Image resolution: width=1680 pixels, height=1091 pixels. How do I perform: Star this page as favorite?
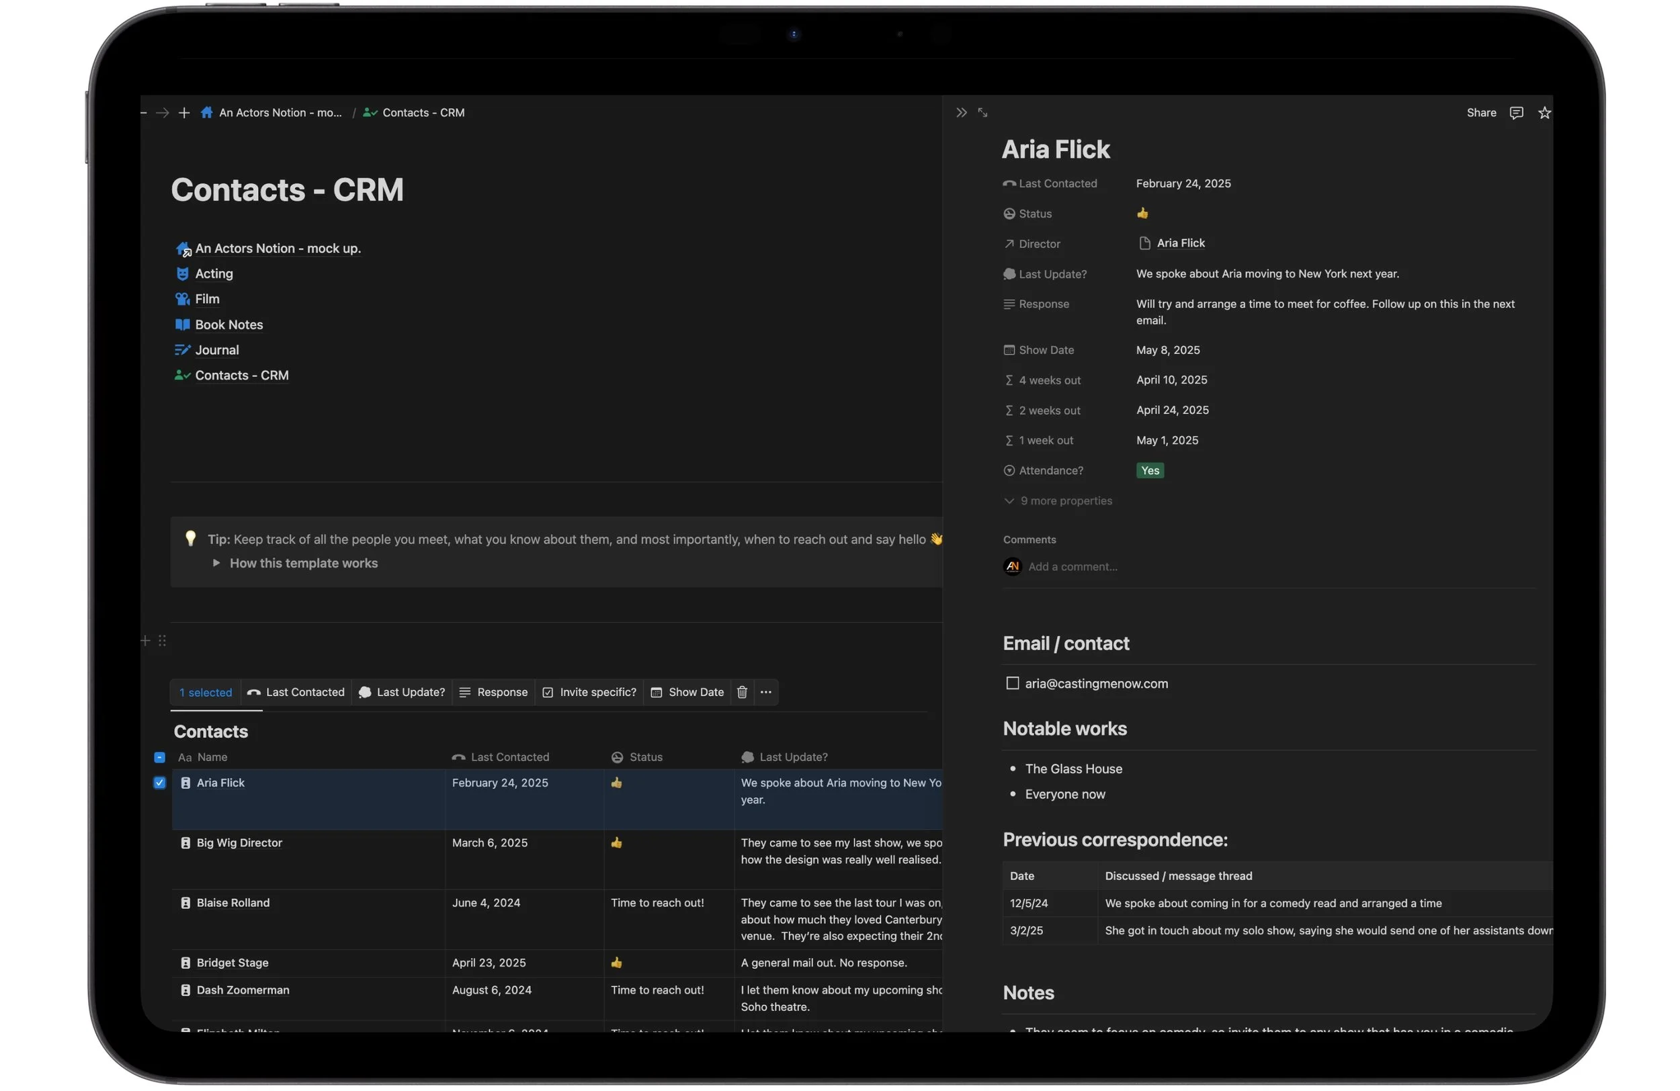(1544, 113)
